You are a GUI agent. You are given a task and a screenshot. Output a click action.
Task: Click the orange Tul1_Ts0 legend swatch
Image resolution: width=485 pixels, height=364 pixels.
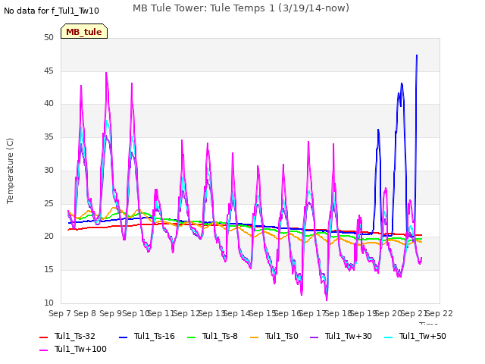(x=255, y=337)
